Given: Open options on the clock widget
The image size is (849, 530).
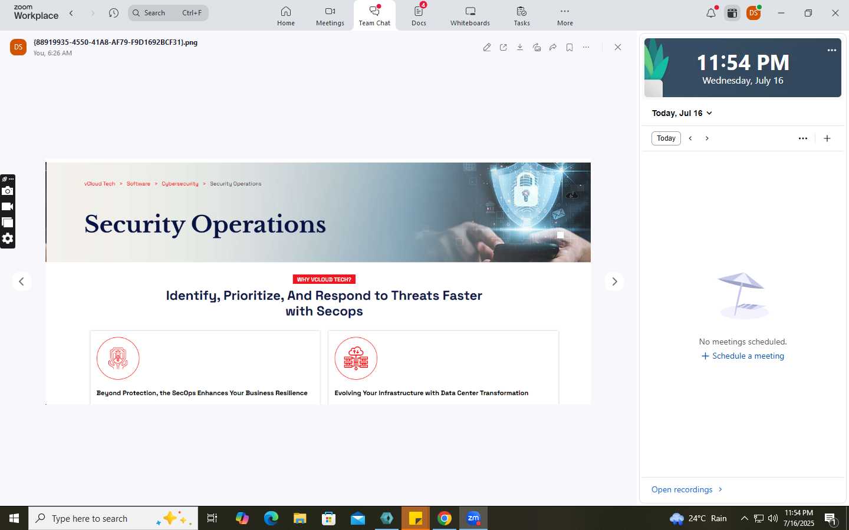Looking at the screenshot, I should [x=832, y=50].
